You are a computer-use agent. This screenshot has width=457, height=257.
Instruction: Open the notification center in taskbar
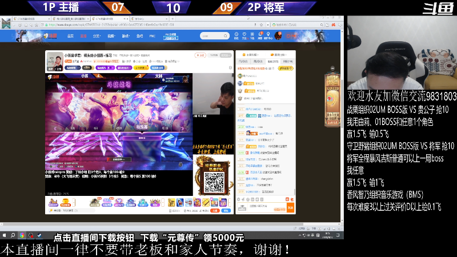[x=338, y=235]
